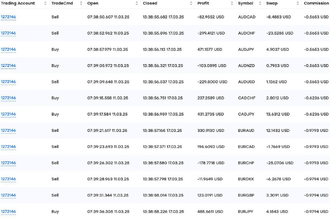Viewport: 330px width, 219px height.
Task: Sort by Swap column arrow icon
Action: (x=297, y=3)
